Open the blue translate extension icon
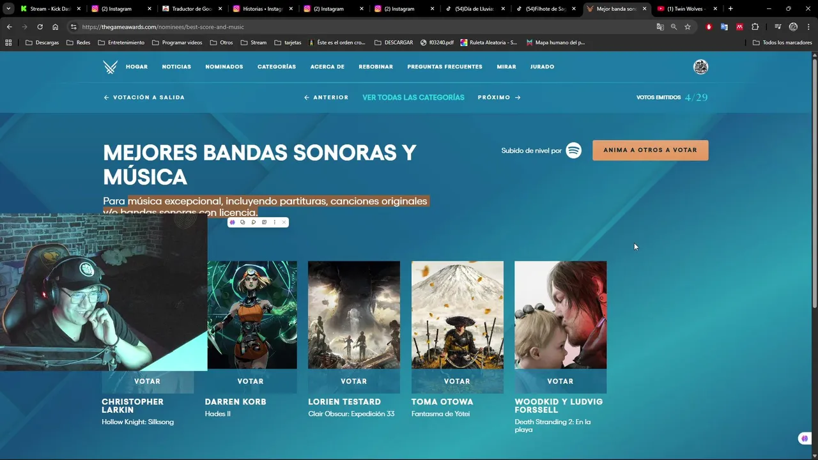 (x=724, y=27)
